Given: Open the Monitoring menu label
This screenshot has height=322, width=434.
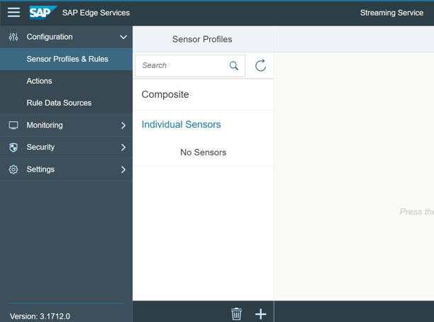Looking at the screenshot, I should tap(45, 125).
